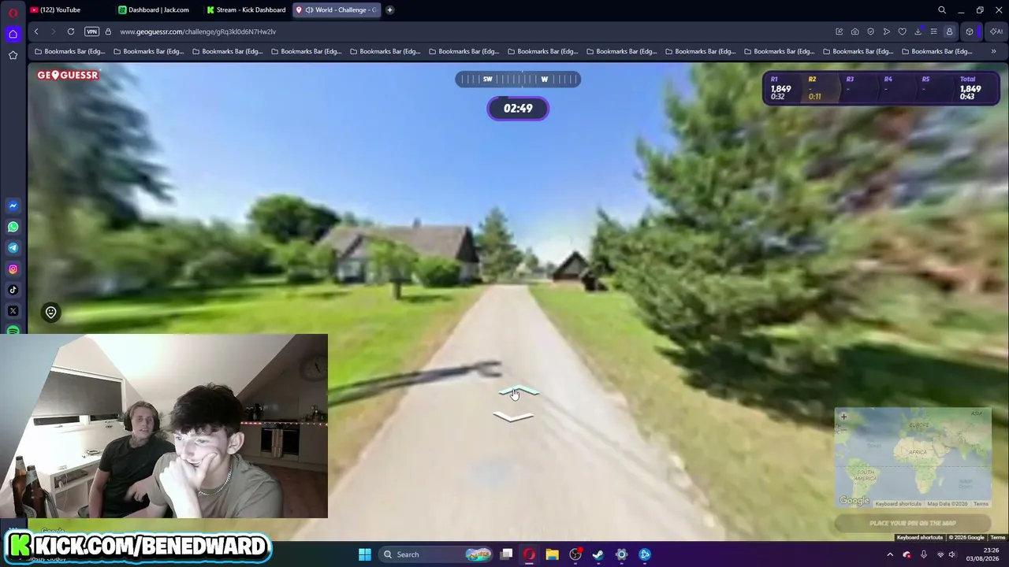
Task: Open first Bookmarks Bar (Edg... folder
Action: pyautogui.click(x=69, y=51)
